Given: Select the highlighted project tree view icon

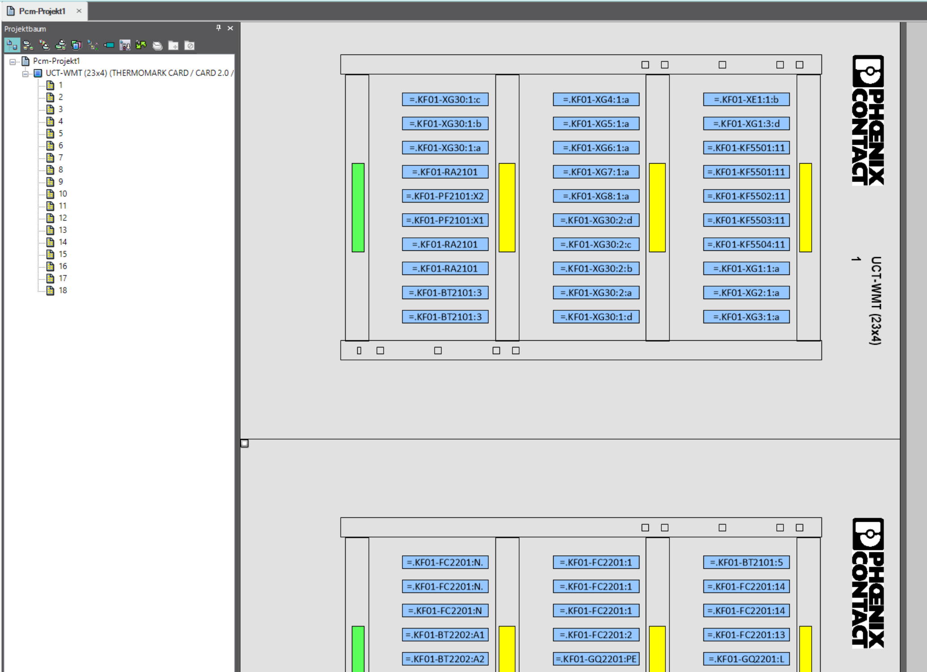Looking at the screenshot, I should tap(12, 45).
